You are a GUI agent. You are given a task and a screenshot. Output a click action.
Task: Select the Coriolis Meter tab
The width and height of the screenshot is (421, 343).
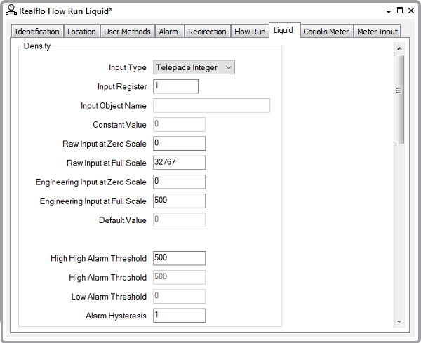(x=326, y=32)
